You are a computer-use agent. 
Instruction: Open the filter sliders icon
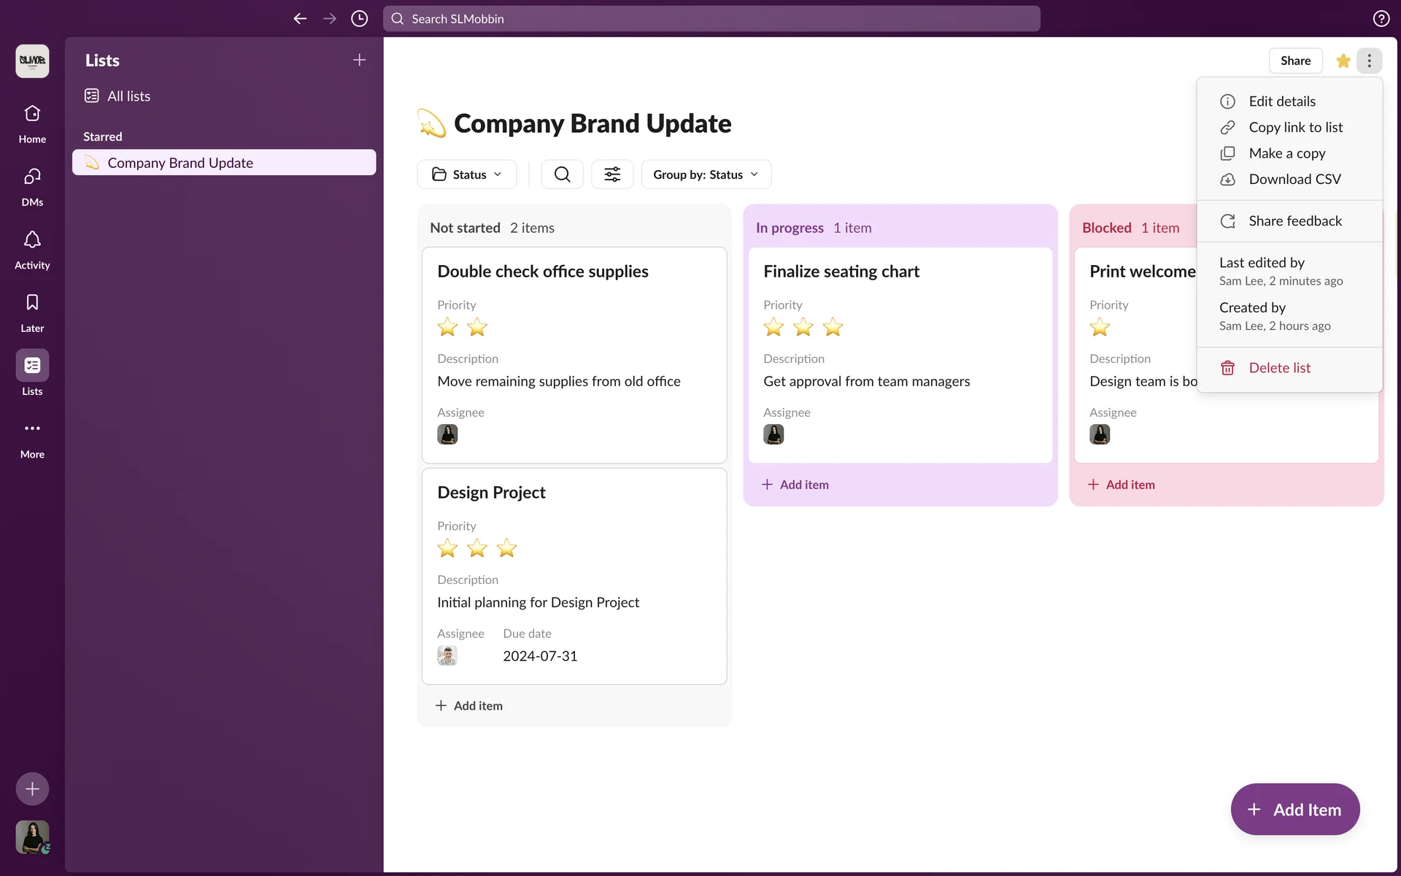click(611, 174)
